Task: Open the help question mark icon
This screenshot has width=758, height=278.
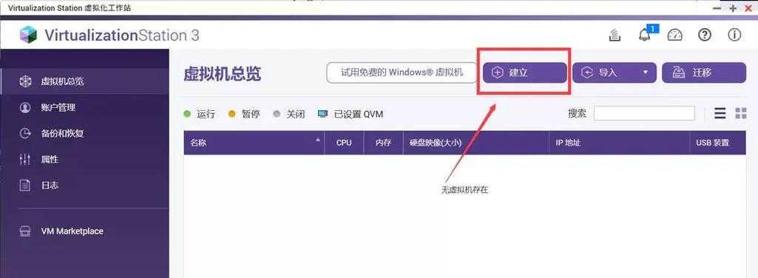Action: 705,35
